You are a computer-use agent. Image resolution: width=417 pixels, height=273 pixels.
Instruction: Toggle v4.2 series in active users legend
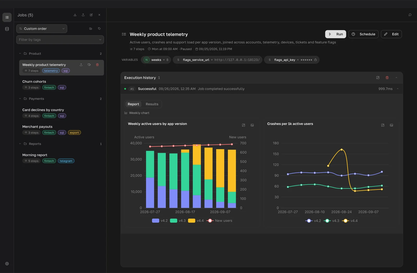160,221
